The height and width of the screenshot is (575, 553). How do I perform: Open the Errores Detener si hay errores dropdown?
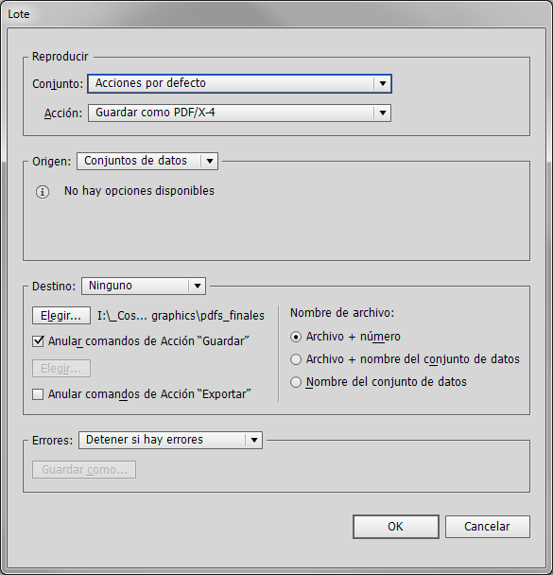[x=170, y=440]
